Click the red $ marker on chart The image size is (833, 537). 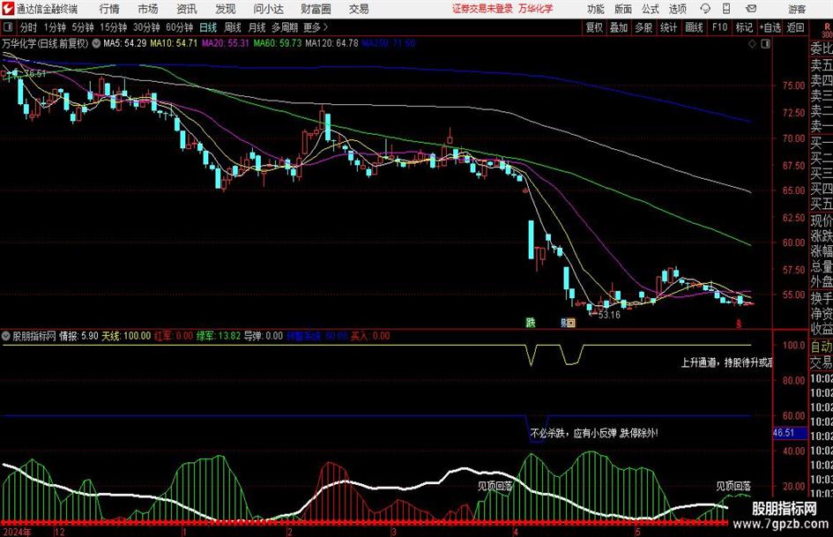[x=739, y=323]
